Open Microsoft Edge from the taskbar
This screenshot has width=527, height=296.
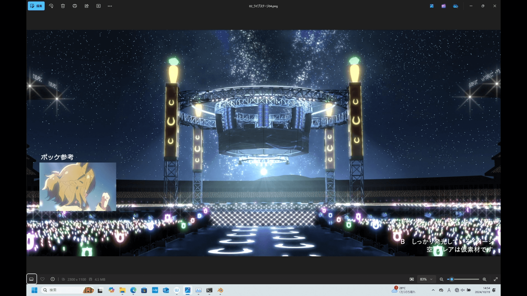click(x=133, y=290)
